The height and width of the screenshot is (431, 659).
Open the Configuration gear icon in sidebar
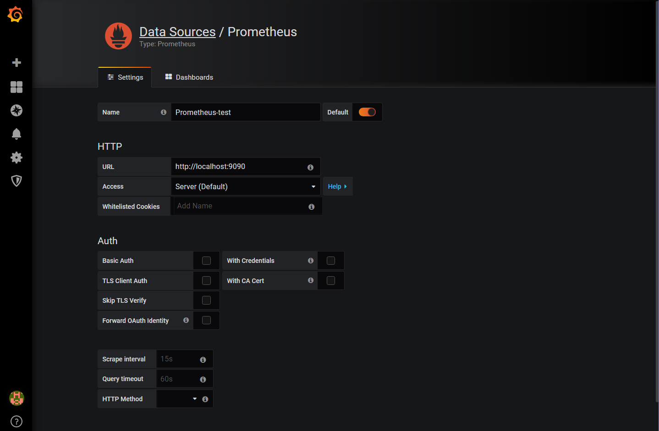tap(16, 158)
